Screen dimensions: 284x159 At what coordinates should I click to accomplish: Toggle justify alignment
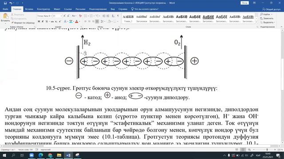coord(97,22)
